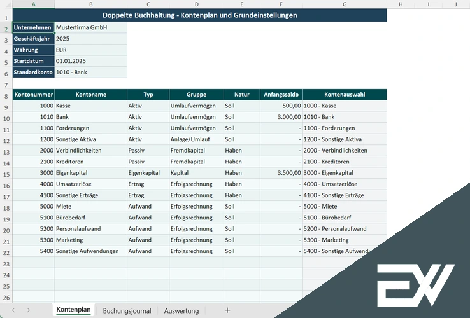This screenshot has width=470, height=318.
Task: Select column B header
Action: point(91,4)
